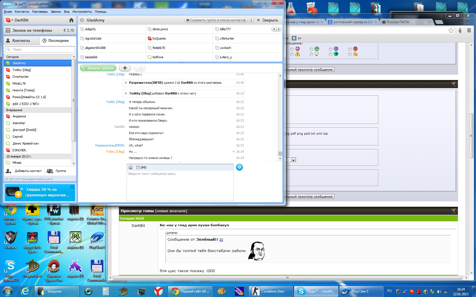Open the Инструменты menu

click(x=82, y=12)
